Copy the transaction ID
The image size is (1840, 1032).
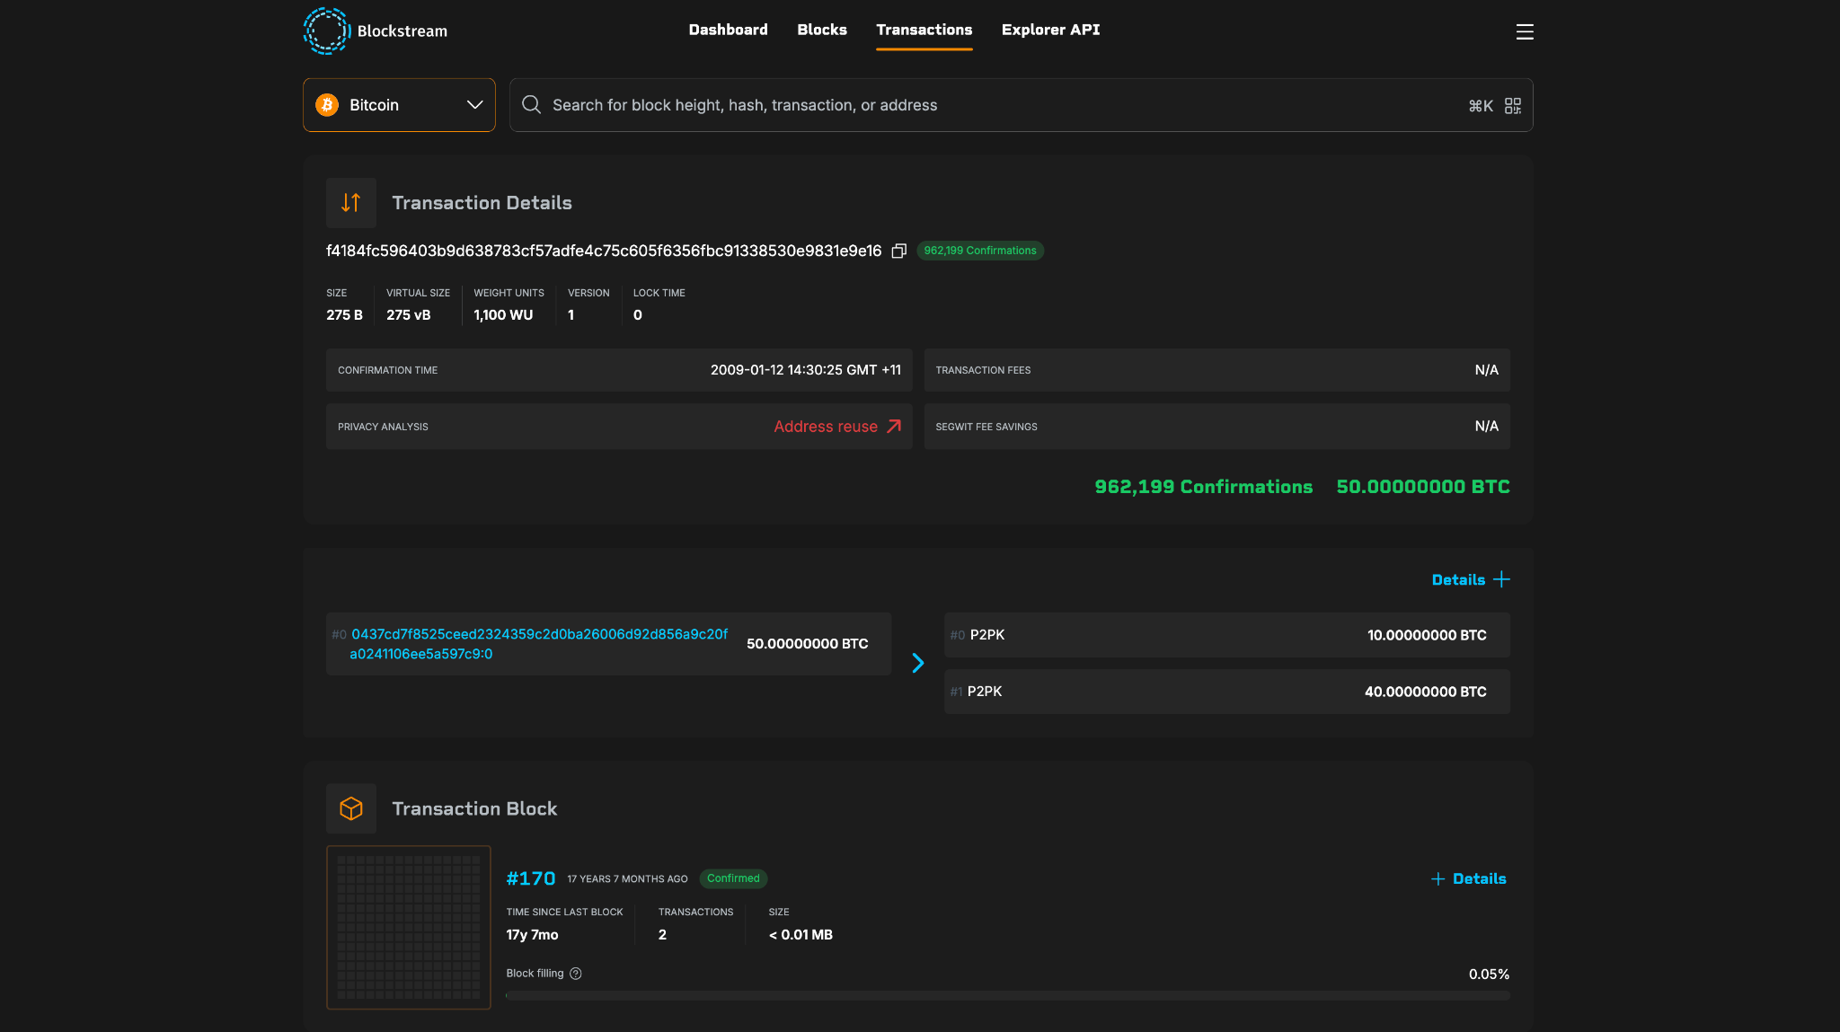898,251
